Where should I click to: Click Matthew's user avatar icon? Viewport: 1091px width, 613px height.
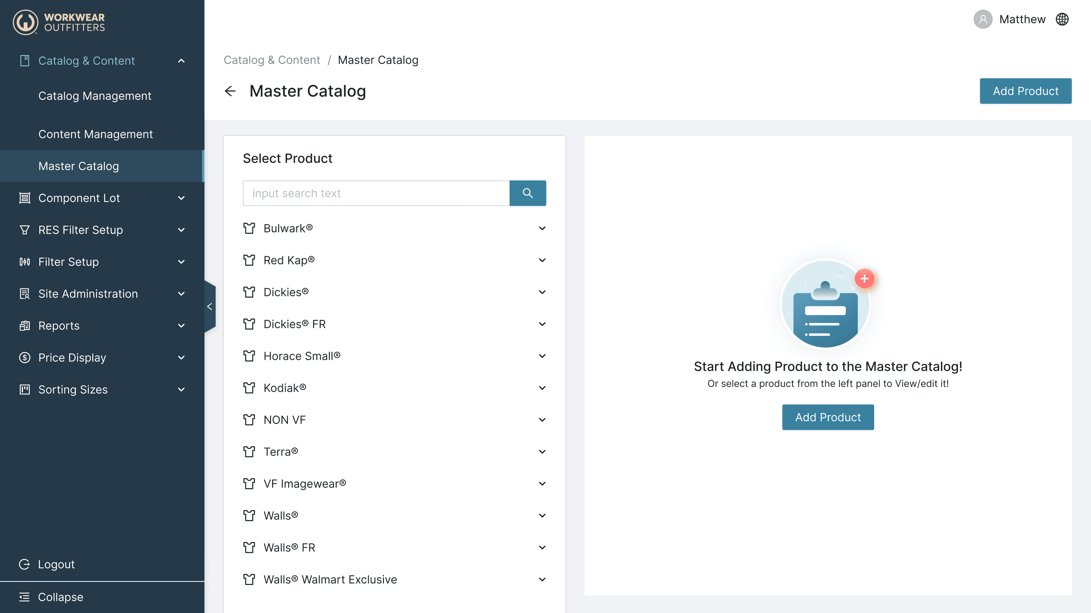(983, 19)
